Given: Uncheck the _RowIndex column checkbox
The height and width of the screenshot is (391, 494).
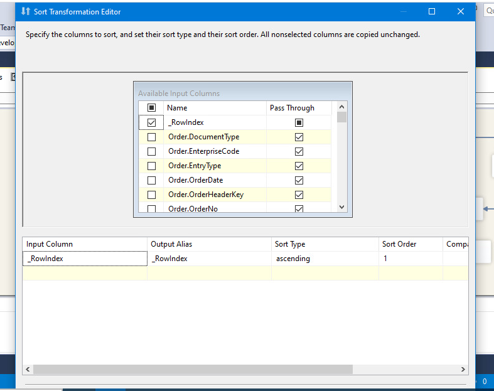Looking at the screenshot, I should click(x=151, y=122).
